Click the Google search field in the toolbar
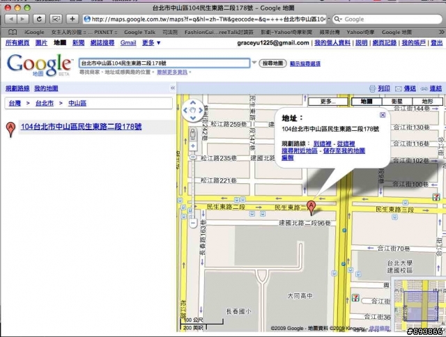Screen dimensions: 446x337 point(387,19)
